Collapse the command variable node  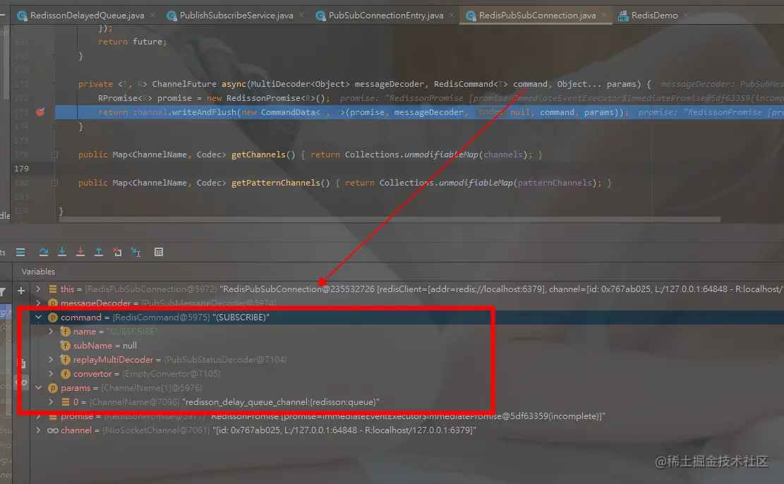pyautogui.click(x=38, y=317)
